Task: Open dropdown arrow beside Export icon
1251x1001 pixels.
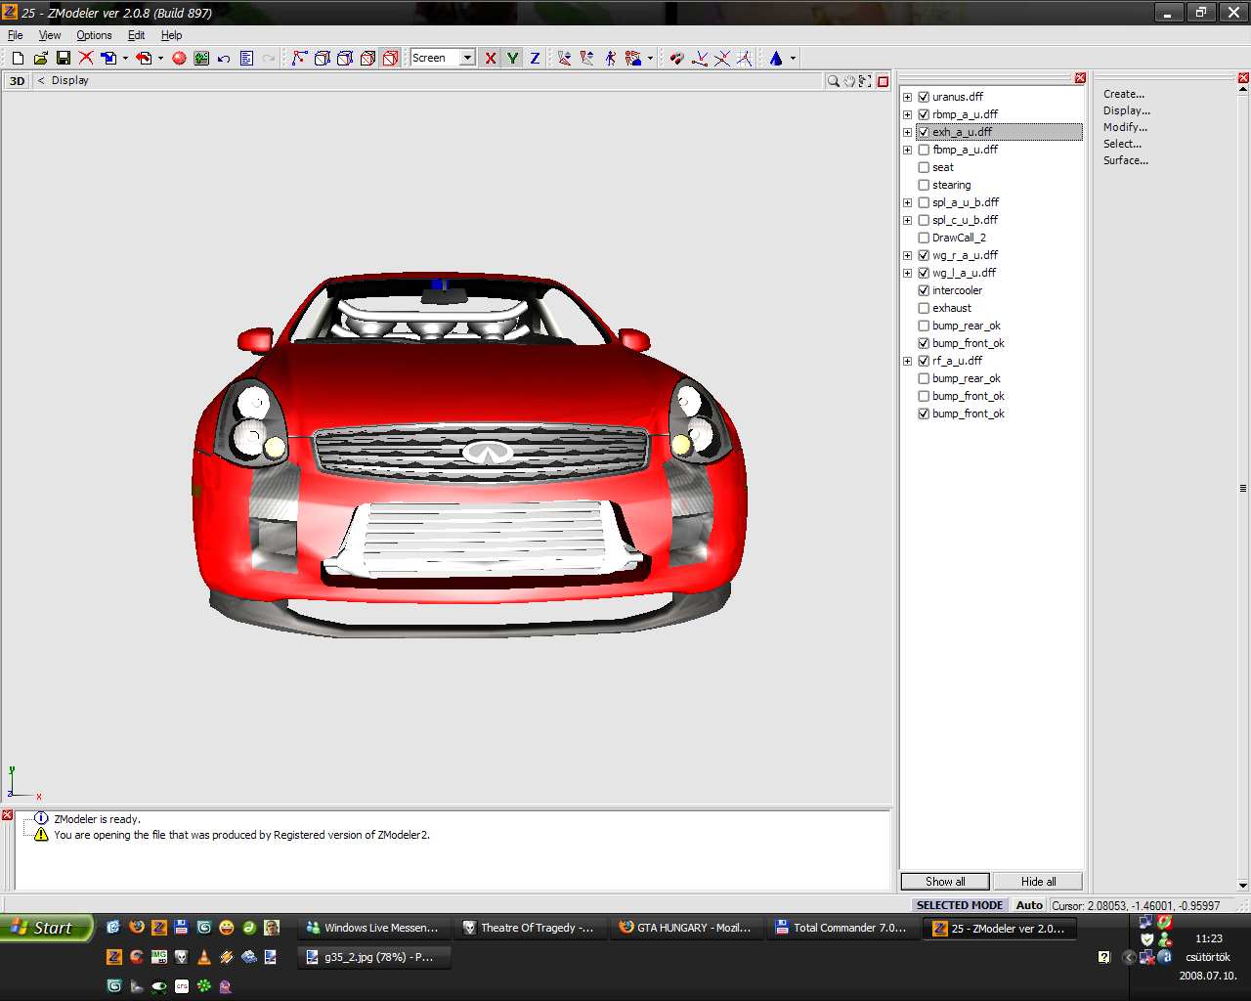Action: [160, 59]
